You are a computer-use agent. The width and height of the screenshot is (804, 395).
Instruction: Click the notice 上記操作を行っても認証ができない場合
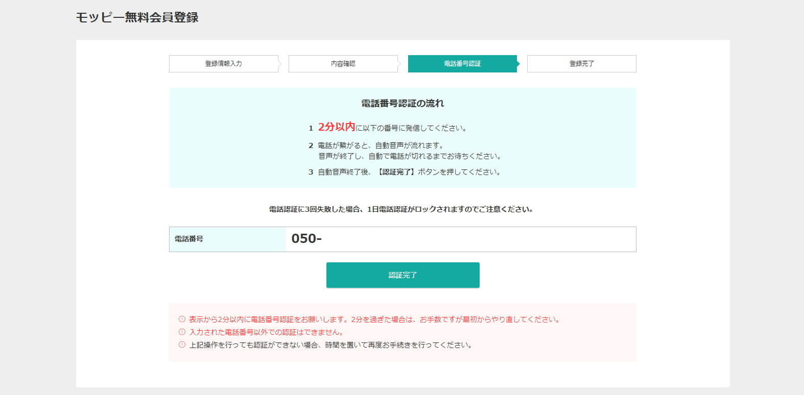coord(330,345)
